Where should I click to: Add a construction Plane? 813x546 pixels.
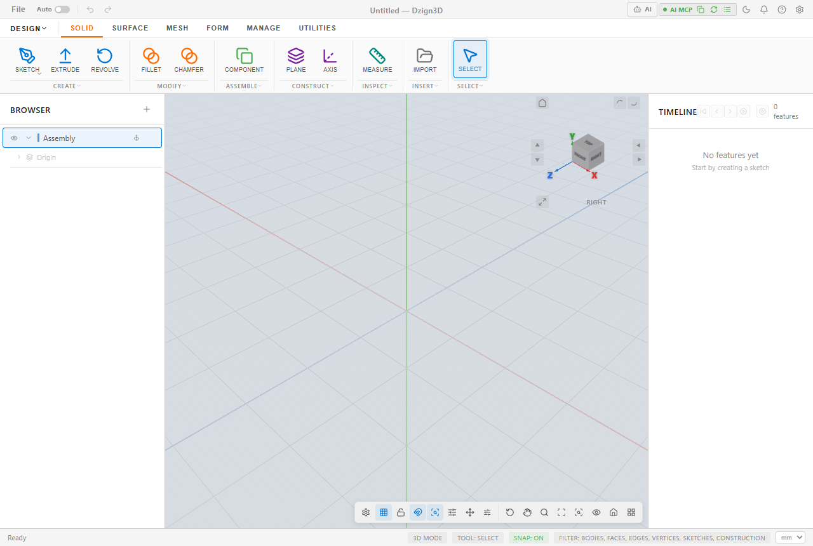pyautogui.click(x=296, y=60)
